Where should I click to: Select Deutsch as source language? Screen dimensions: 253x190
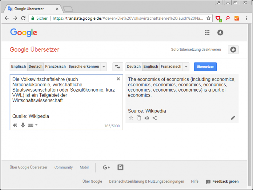point(36,66)
